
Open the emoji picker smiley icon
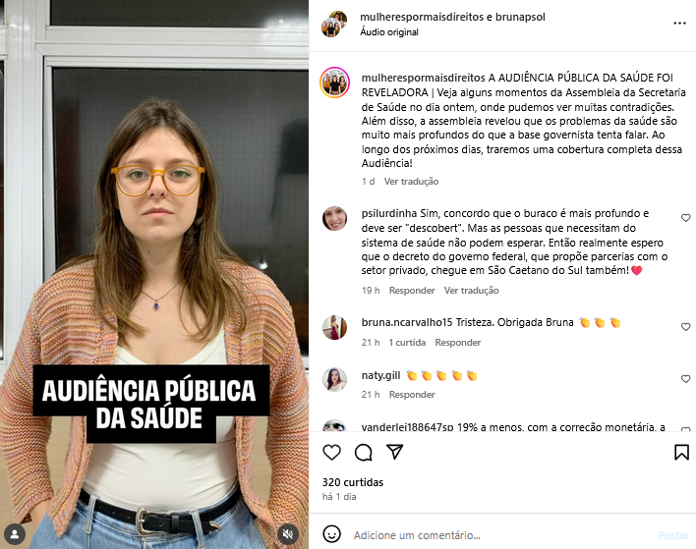click(331, 534)
